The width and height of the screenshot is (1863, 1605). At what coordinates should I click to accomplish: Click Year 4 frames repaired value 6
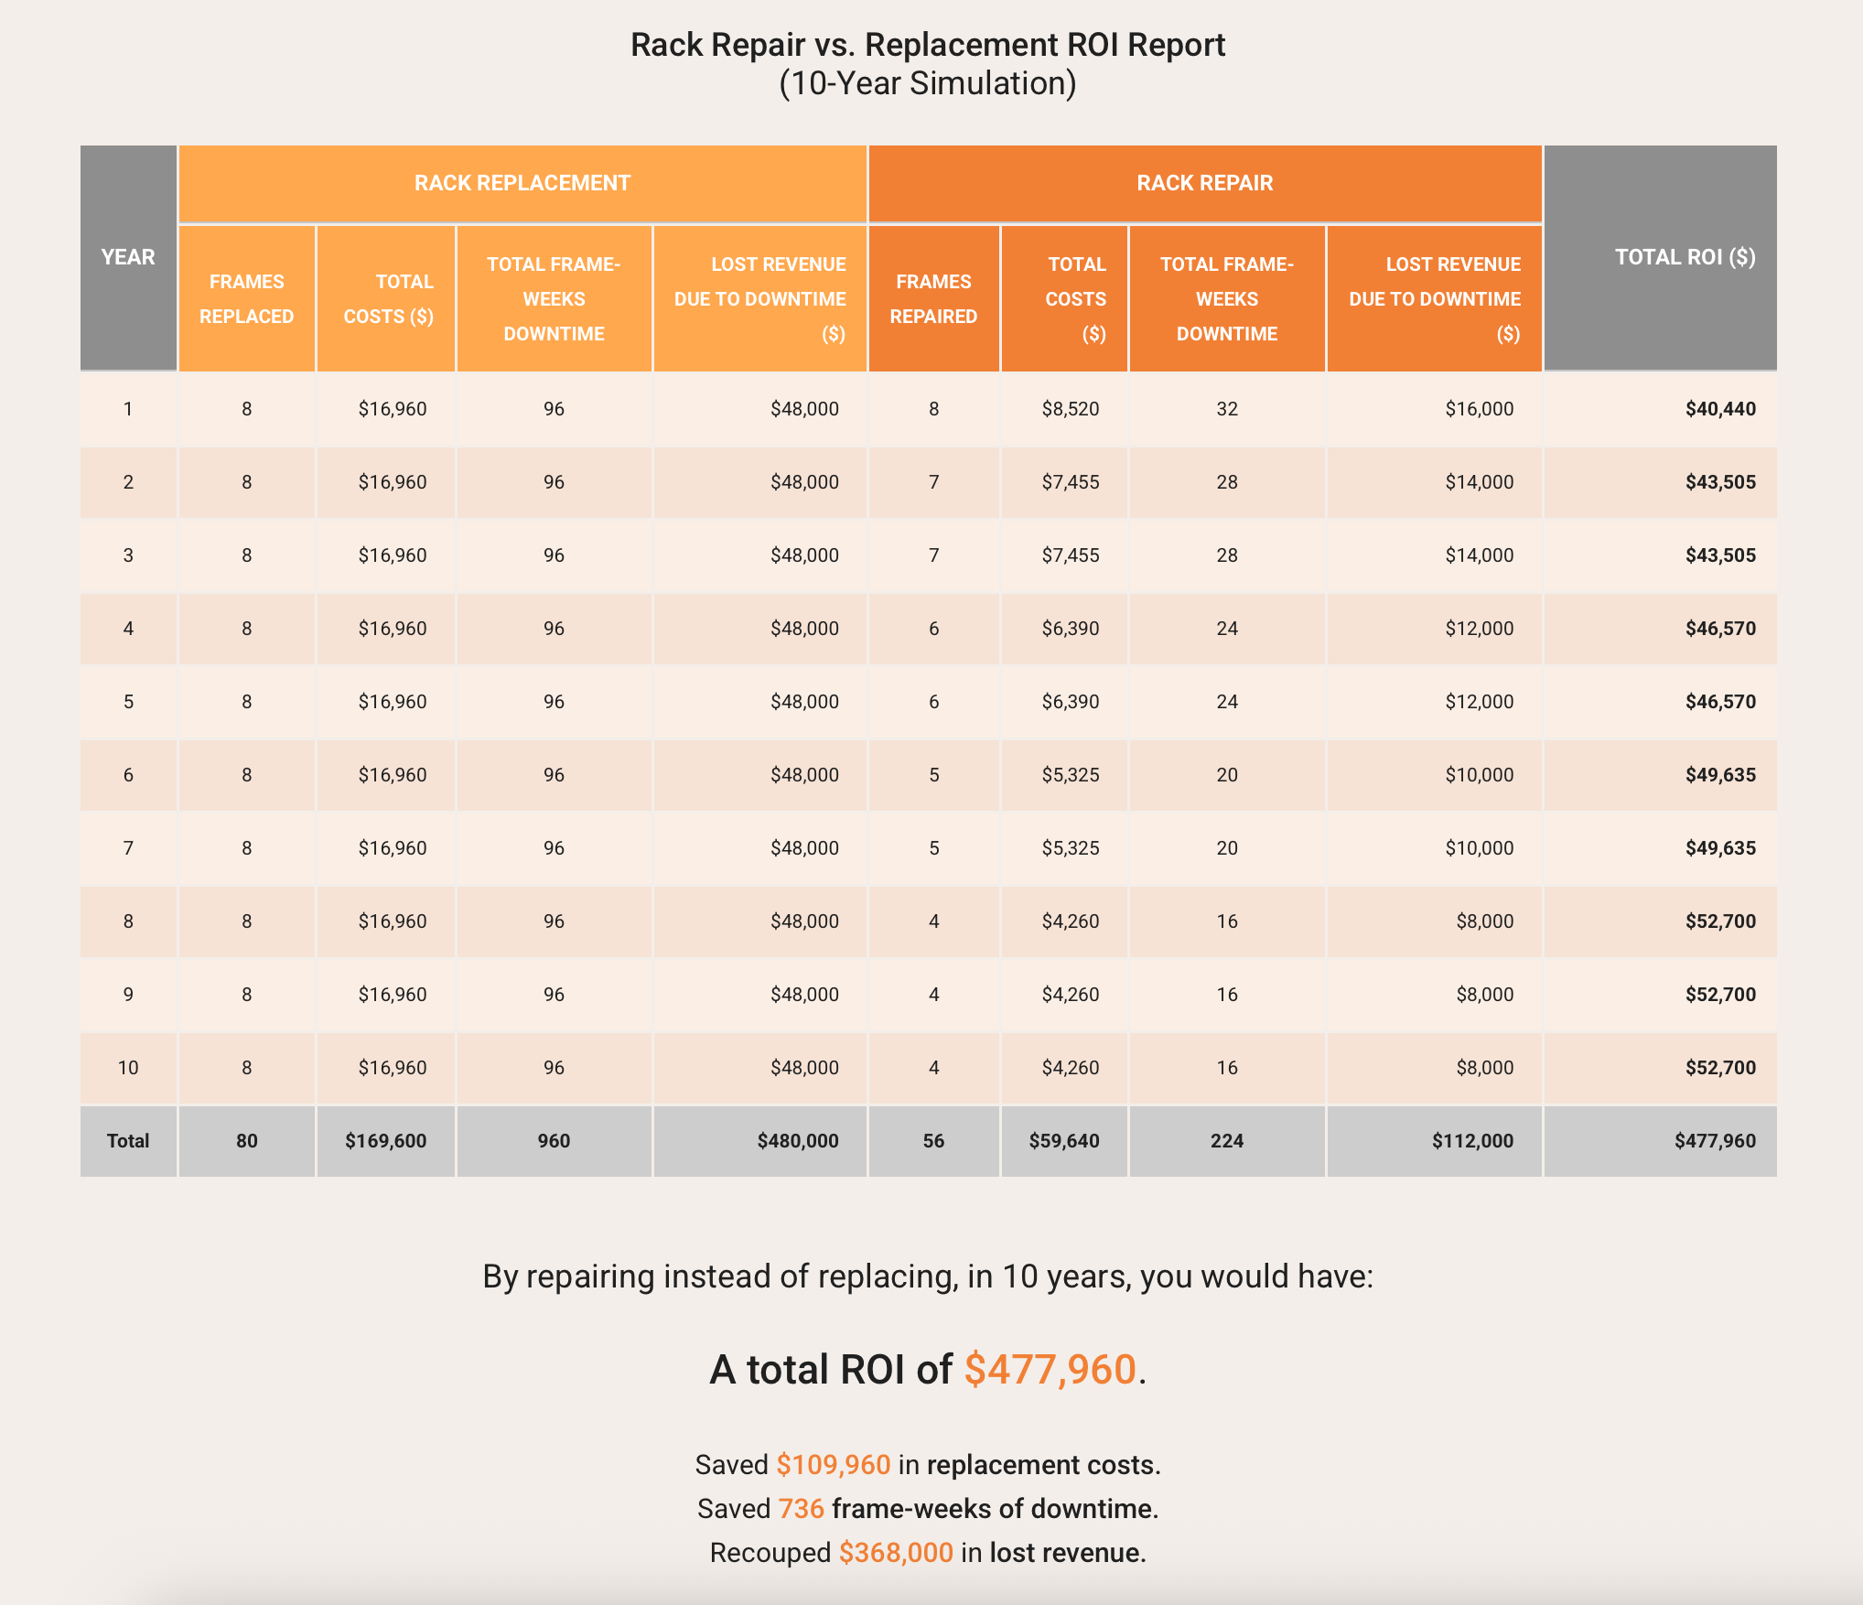tap(933, 629)
